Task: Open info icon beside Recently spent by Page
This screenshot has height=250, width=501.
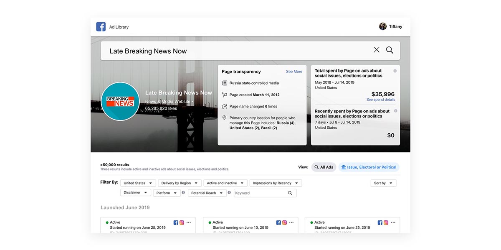Action: click(395, 111)
